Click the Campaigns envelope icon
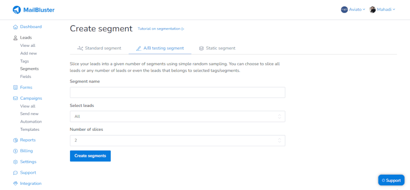This screenshot has height=190, width=410. pos(15,98)
